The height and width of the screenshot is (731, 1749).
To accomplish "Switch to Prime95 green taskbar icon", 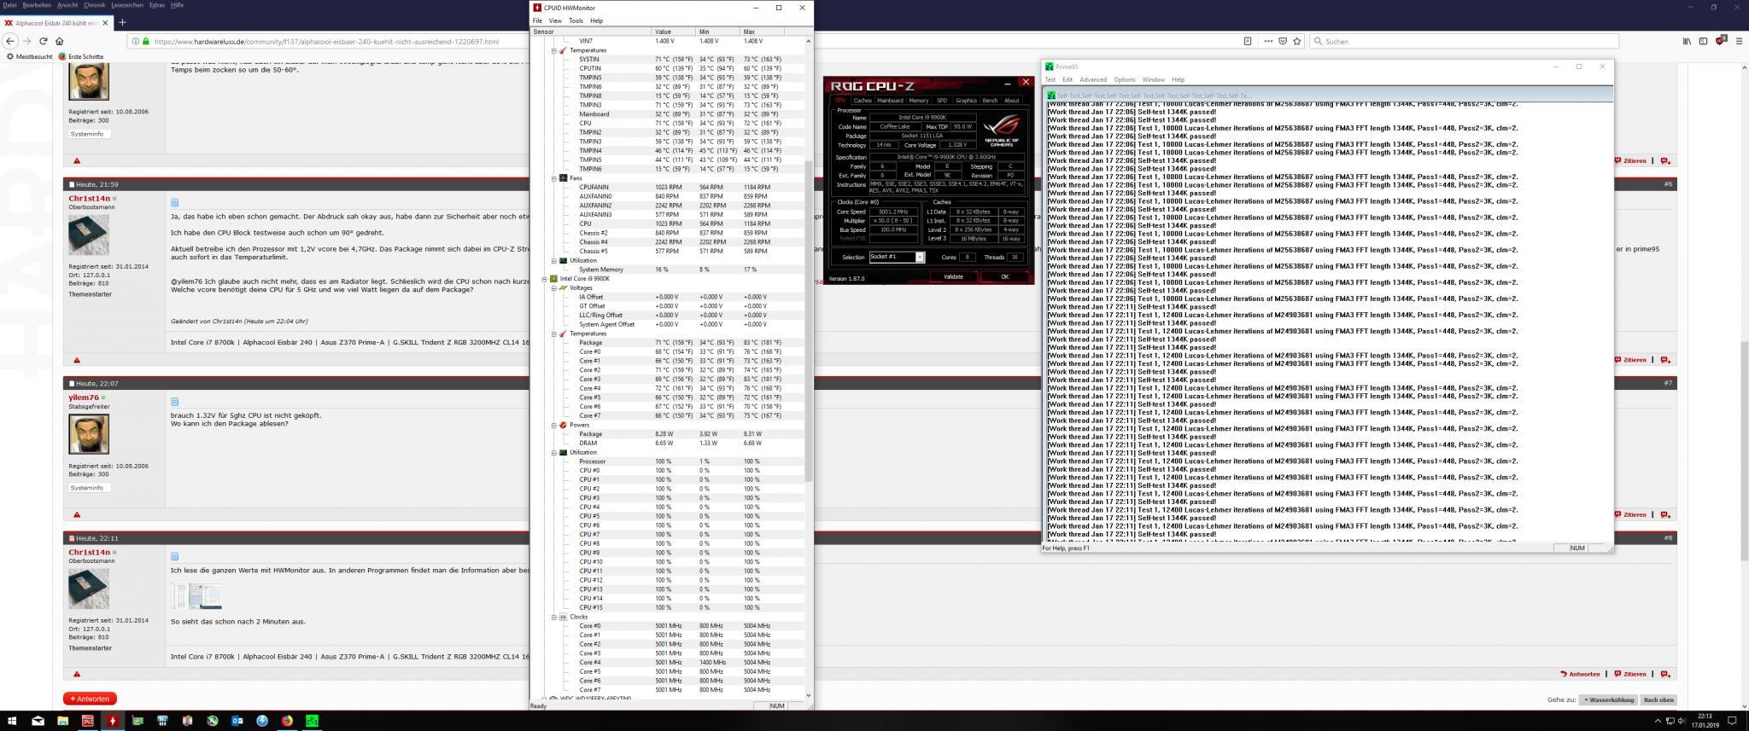I will tap(313, 721).
